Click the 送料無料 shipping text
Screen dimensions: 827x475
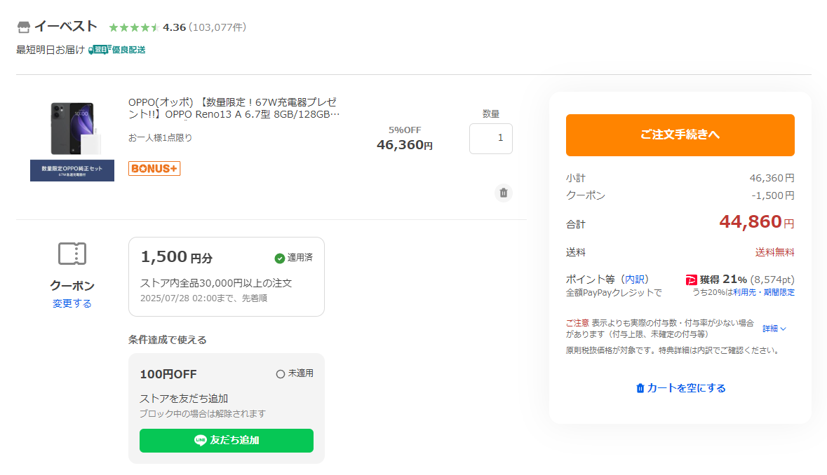[775, 252]
